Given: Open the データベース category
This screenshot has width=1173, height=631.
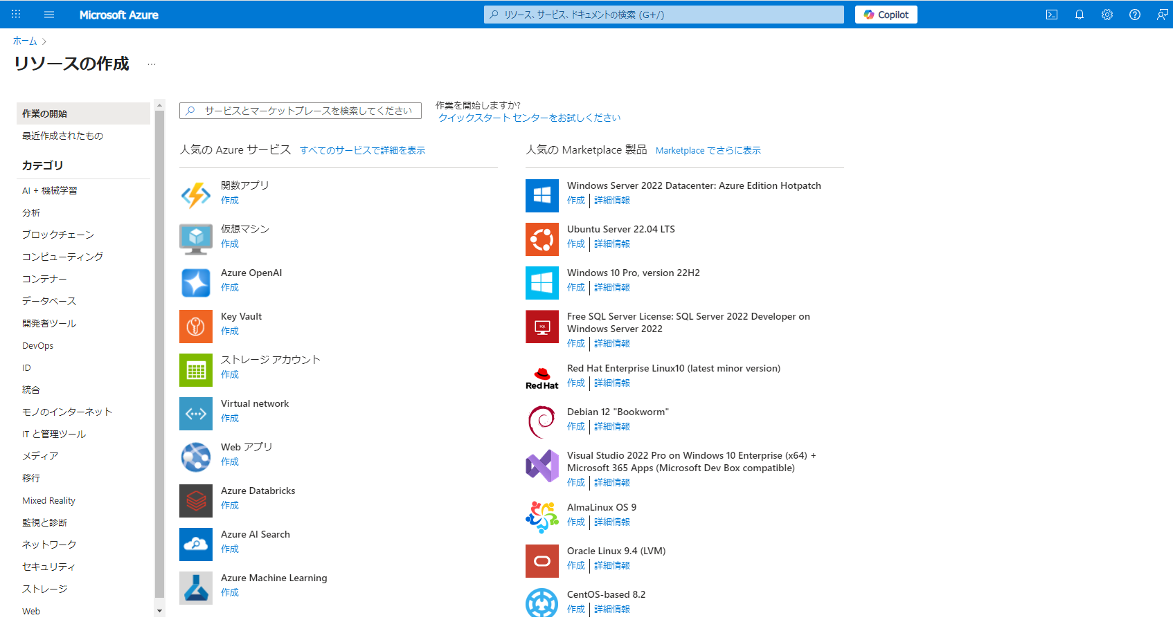Looking at the screenshot, I should [x=49, y=301].
